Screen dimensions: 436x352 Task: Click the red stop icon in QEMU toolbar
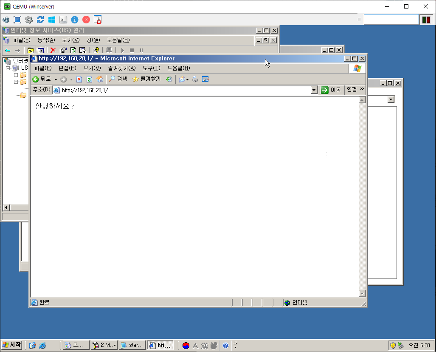click(x=86, y=20)
